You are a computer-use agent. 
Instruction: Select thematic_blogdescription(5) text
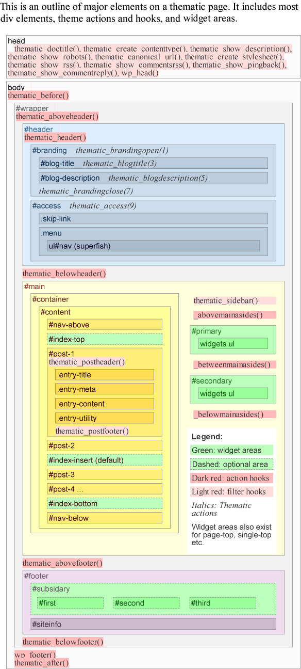tap(158, 178)
